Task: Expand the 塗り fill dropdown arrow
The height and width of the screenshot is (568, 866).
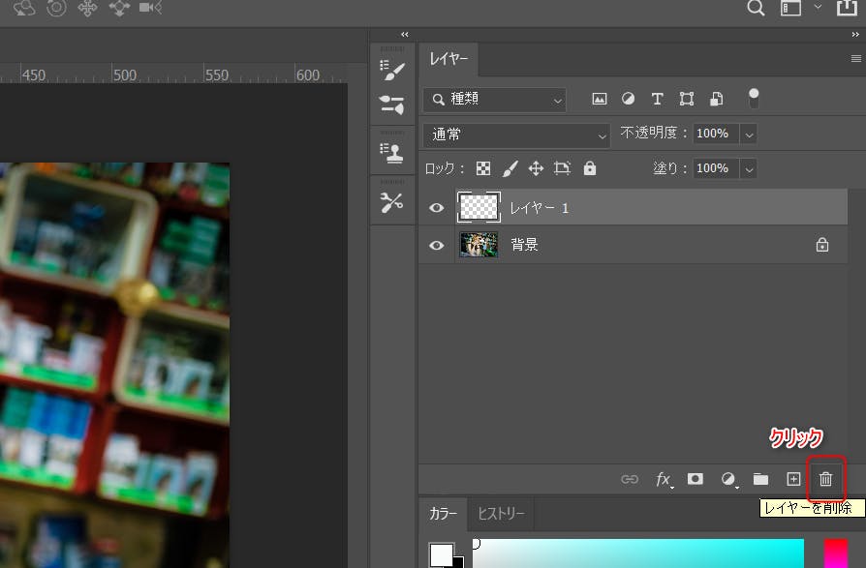Action: coord(749,168)
